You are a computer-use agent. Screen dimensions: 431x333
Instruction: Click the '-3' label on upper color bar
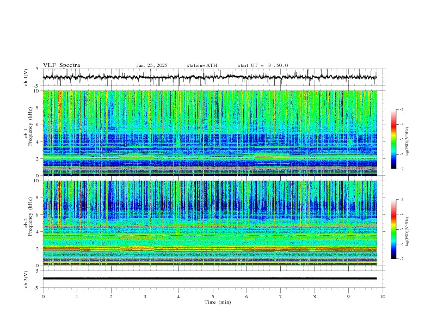(402, 109)
